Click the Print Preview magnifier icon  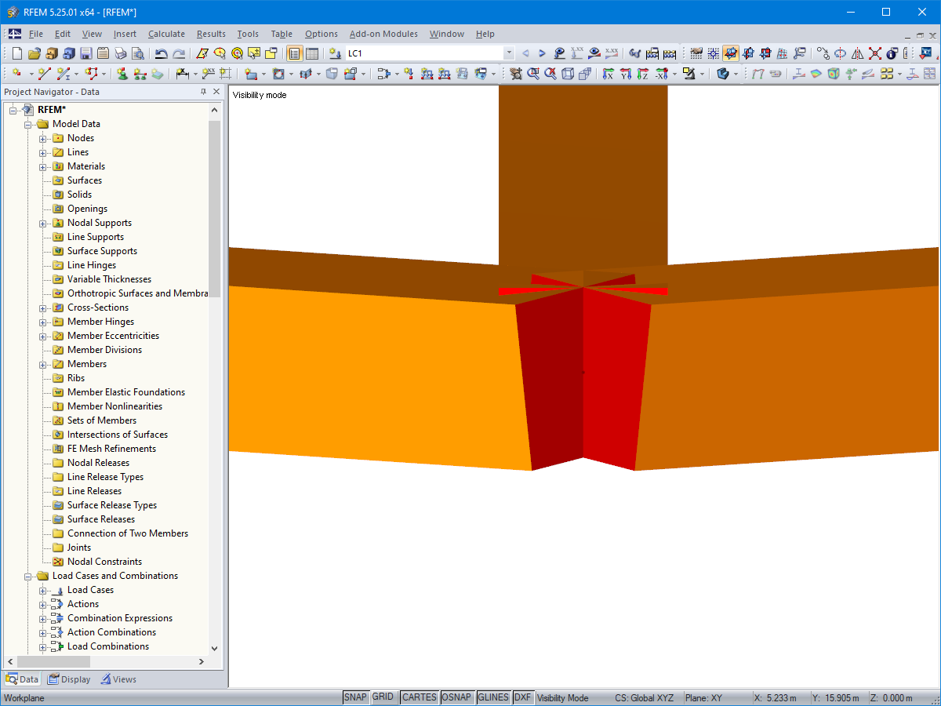coord(137,53)
